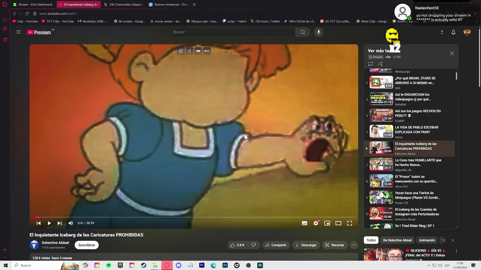Seek on the red video progress bar

(194, 217)
